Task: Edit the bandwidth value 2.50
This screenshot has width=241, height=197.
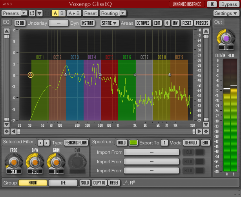Action: (x=35, y=171)
